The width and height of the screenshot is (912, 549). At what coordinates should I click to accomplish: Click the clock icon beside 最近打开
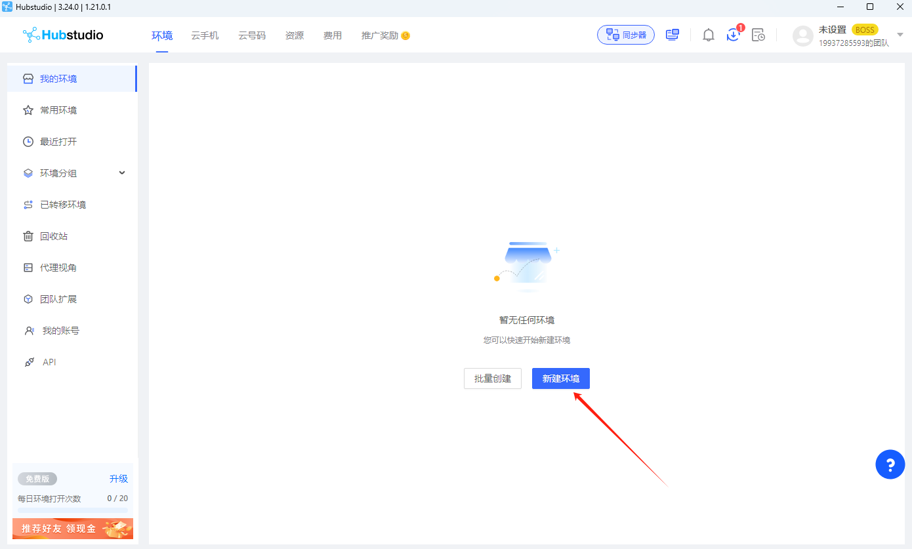click(x=28, y=142)
